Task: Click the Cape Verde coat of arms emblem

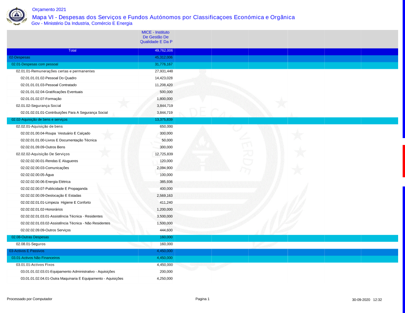Action: pyautogui.click(x=17, y=16)
